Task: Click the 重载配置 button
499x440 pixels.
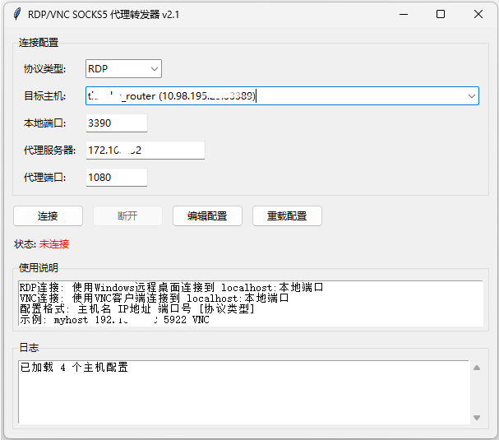Action: [287, 215]
